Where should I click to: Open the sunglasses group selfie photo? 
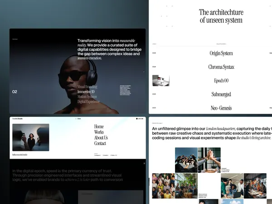pos(186,160)
